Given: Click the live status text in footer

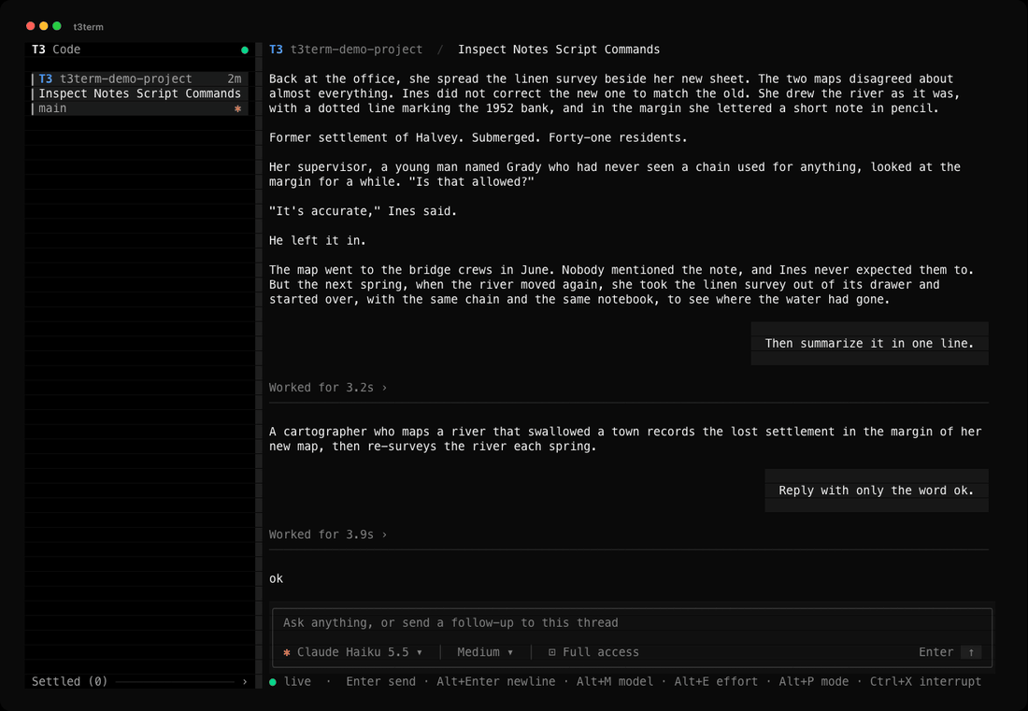Looking at the screenshot, I should pos(297,681).
